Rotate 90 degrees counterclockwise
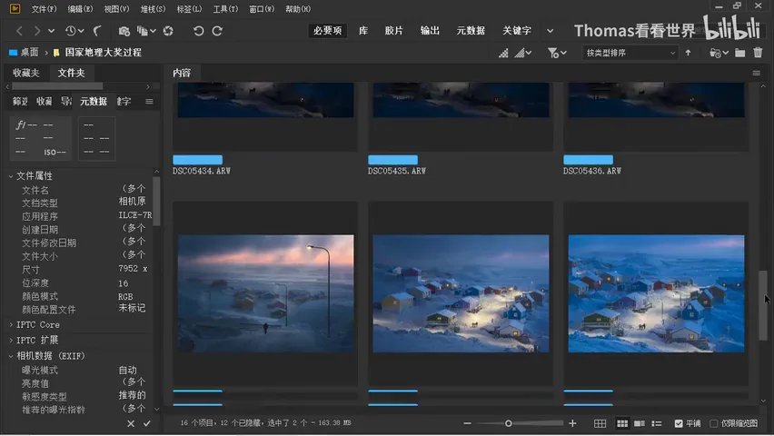The height and width of the screenshot is (436, 774). (x=198, y=31)
